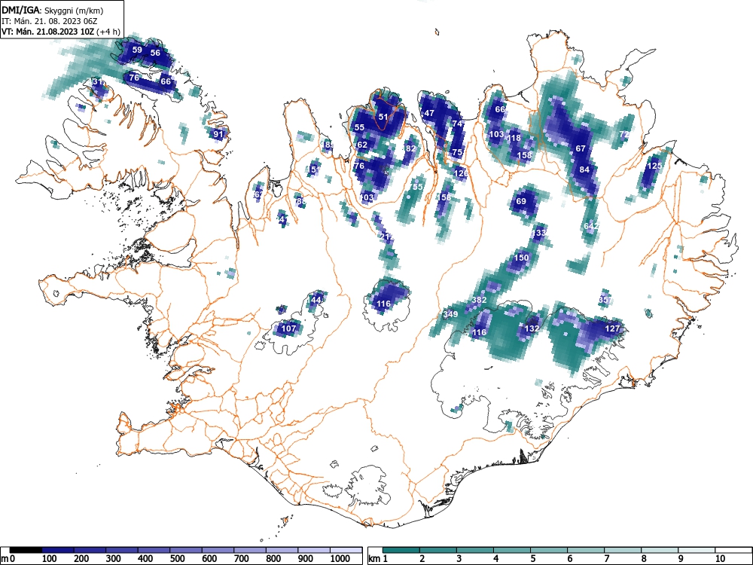
Task: Click the 'km' unit label in the legend
Action: [374, 558]
